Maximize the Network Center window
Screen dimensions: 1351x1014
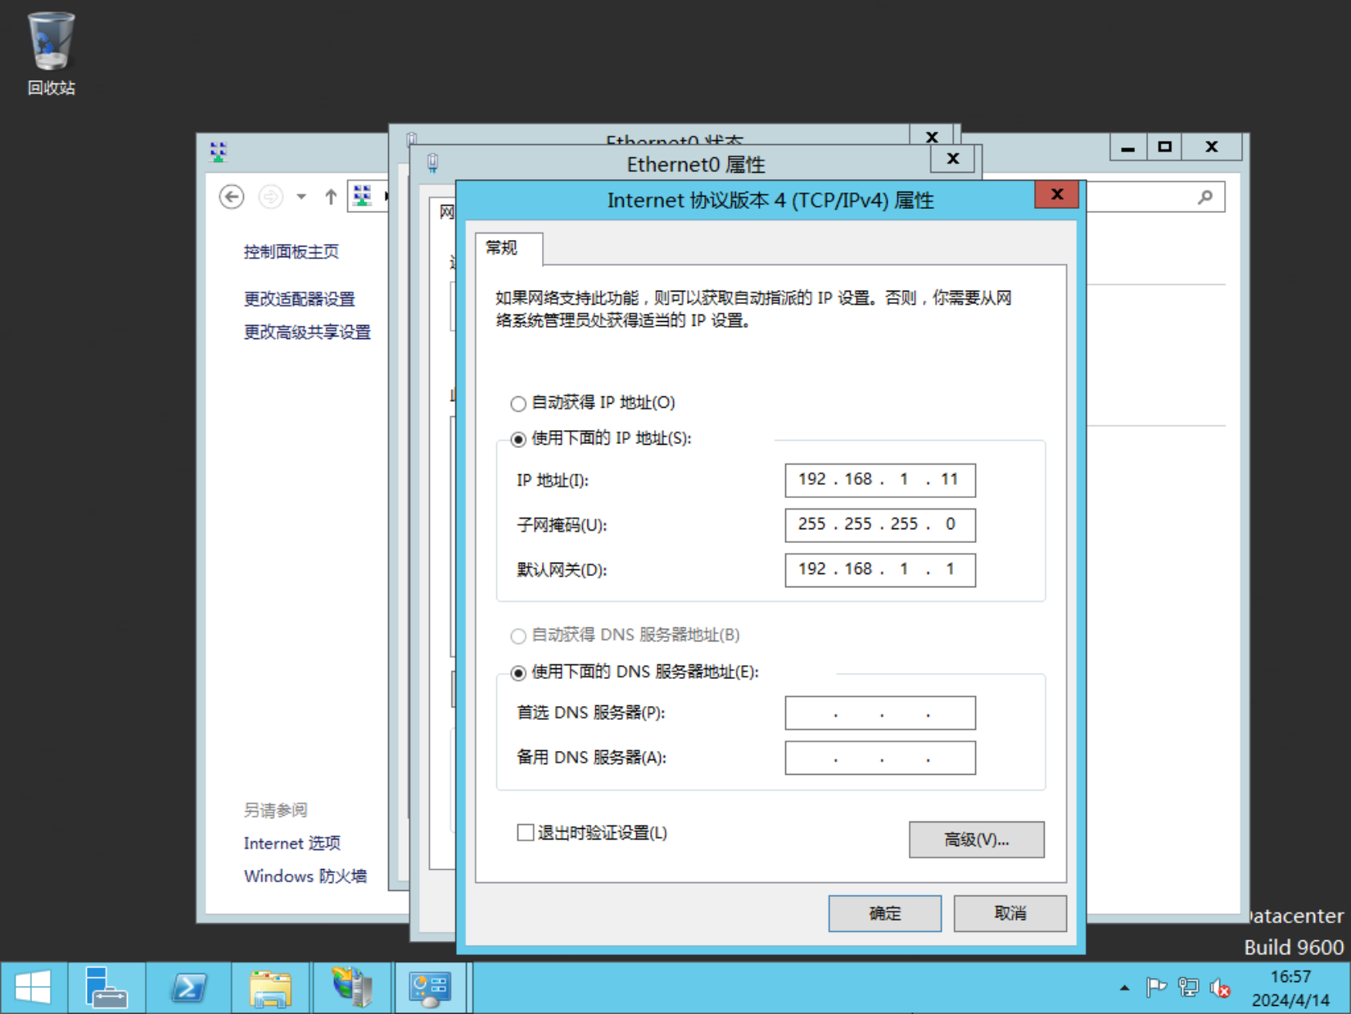click(1164, 147)
